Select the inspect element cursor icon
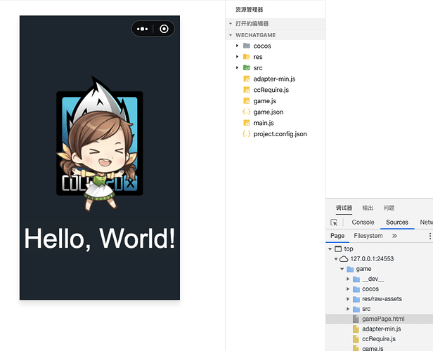The image size is (433, 351). pos(334,223)
